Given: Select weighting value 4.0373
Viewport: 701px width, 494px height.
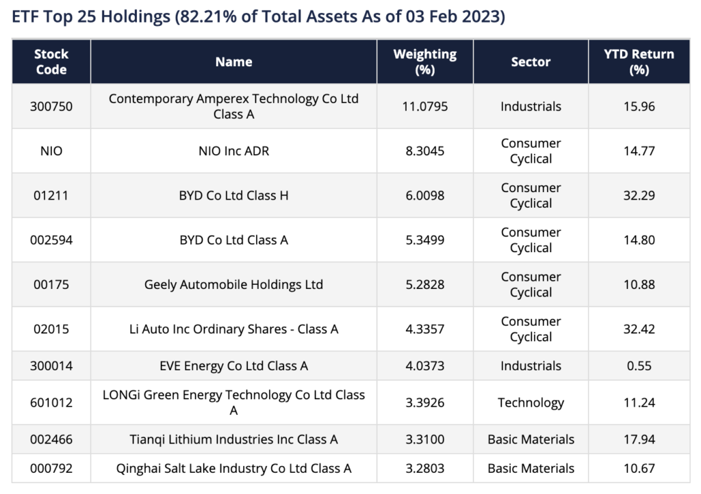Looking at the screenshot, I should pyautogui.click(x=424, y=366).
